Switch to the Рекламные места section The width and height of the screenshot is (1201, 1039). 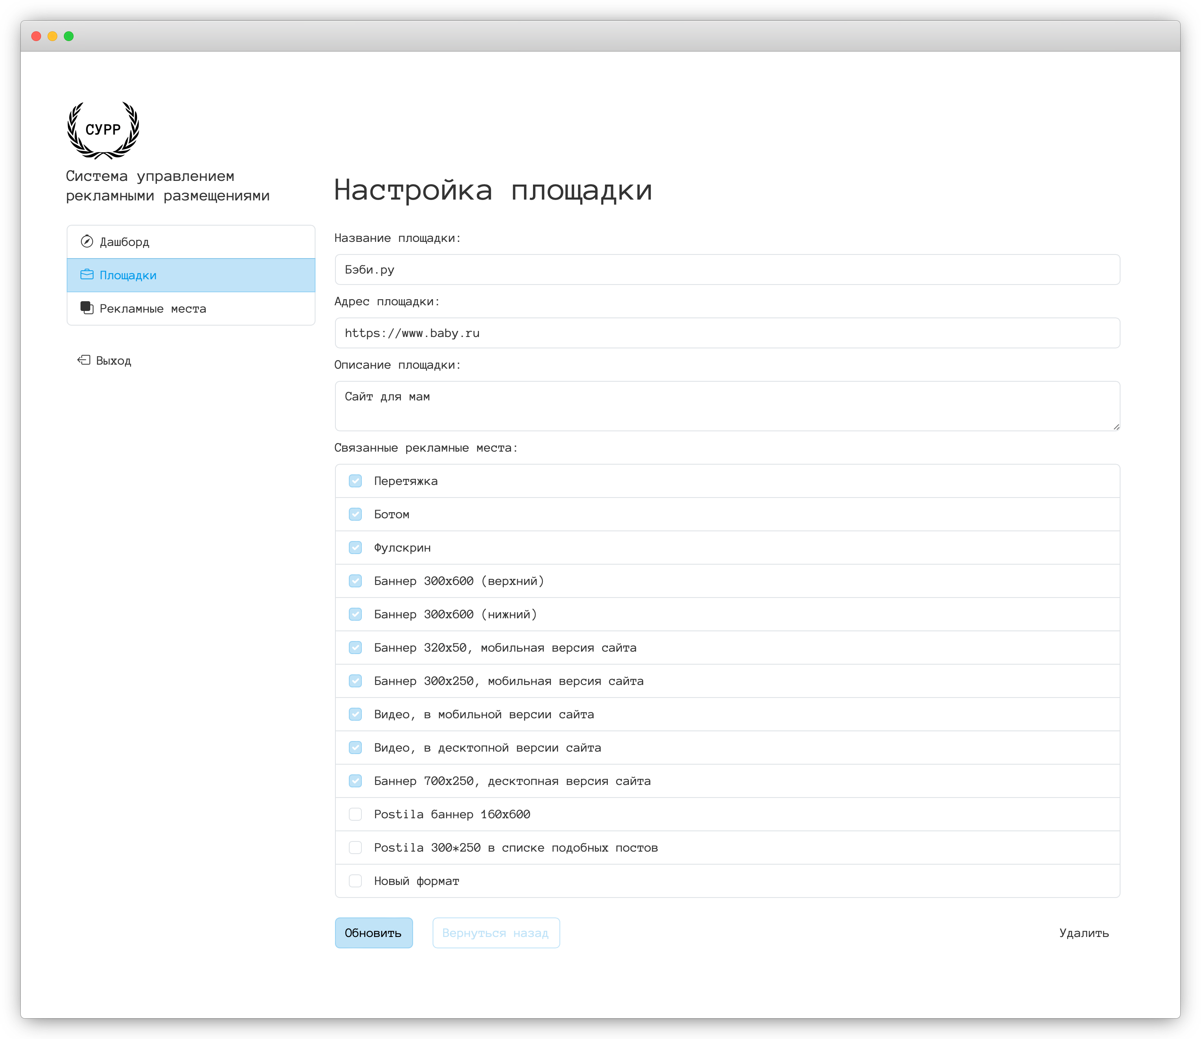pos(153,308)
